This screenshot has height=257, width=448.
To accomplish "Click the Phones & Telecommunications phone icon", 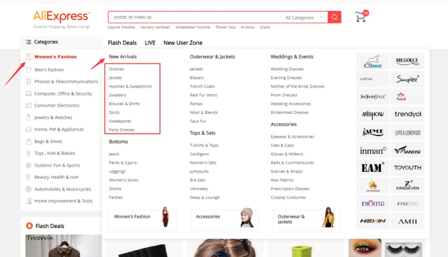I will [x=28, y=81].
